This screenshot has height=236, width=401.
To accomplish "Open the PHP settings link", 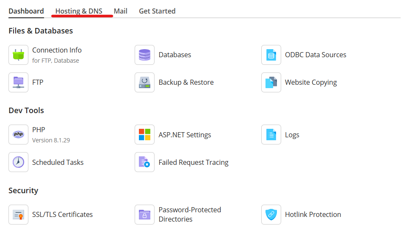I will 39,130.
